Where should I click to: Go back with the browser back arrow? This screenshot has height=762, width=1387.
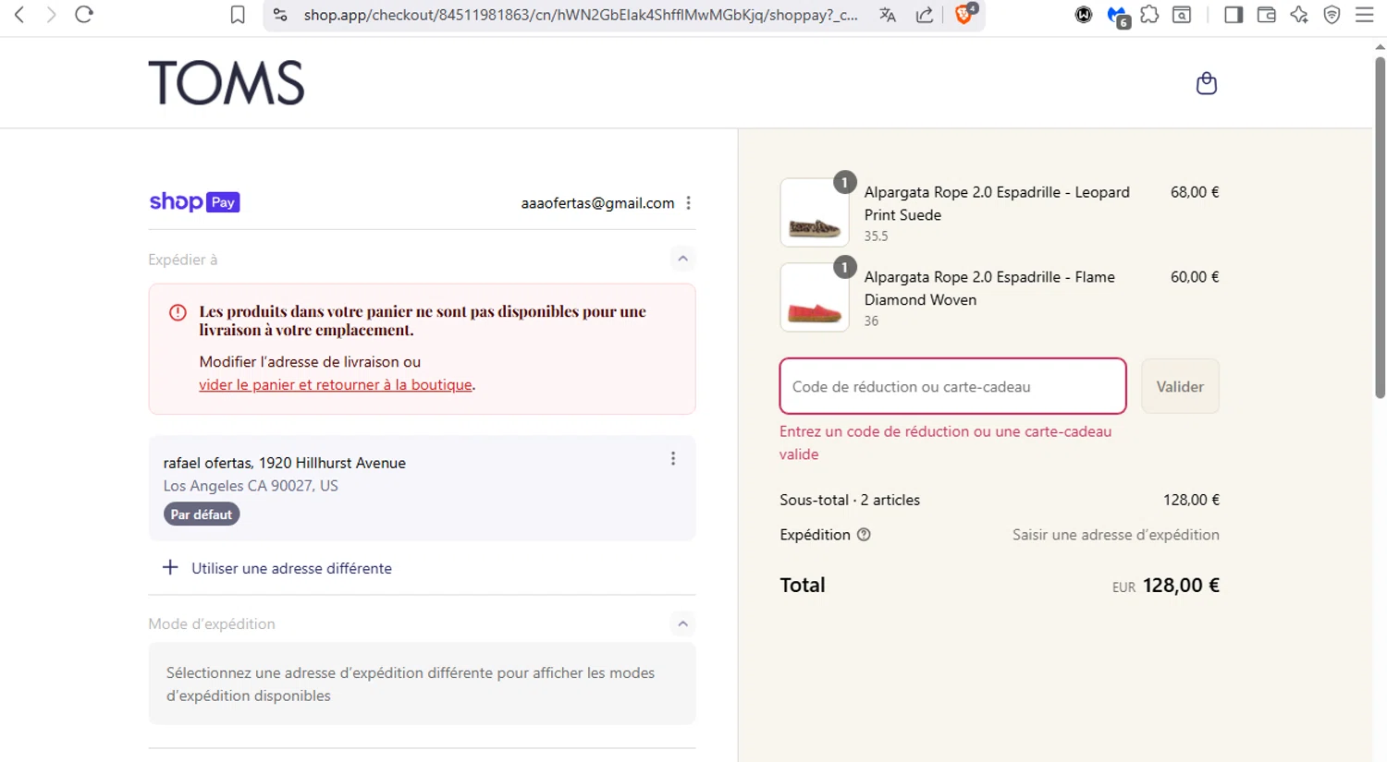(x=19, y=15)
